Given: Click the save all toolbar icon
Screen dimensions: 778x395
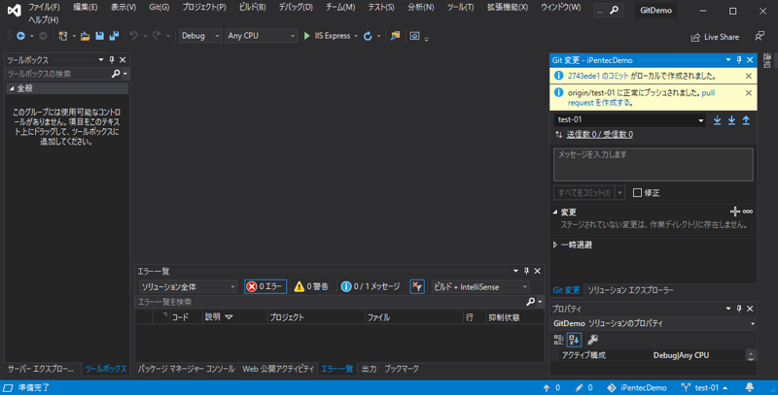Looking at the screenshot, I should point(114,36).
